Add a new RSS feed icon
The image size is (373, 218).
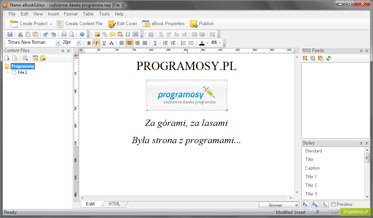pos(305,58)
